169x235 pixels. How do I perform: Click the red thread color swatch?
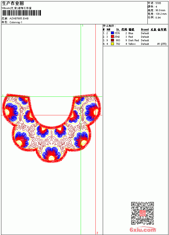click(112, 37)
